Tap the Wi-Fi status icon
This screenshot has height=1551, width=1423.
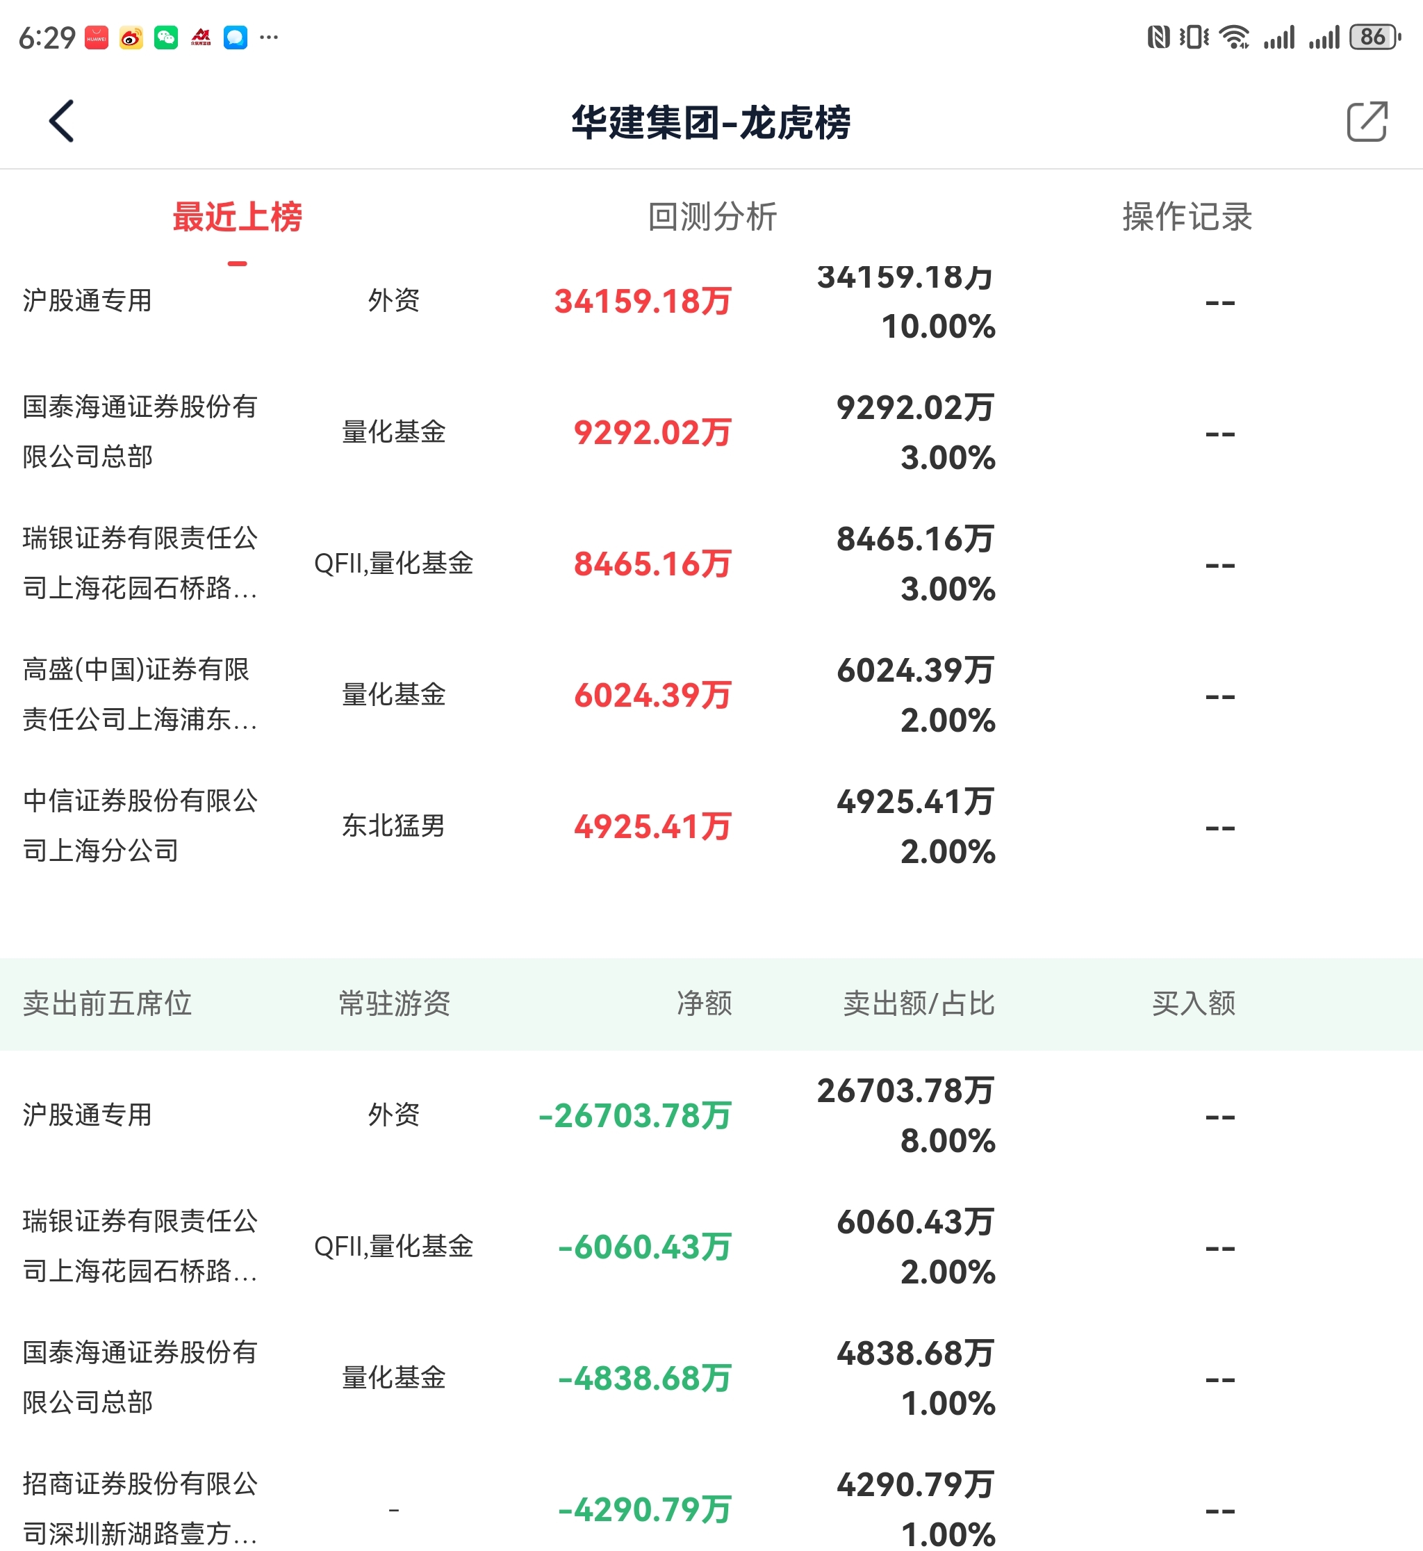[1233, 37]
